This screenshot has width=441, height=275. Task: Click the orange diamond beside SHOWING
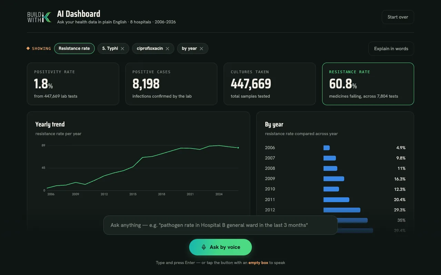(28, 48)
